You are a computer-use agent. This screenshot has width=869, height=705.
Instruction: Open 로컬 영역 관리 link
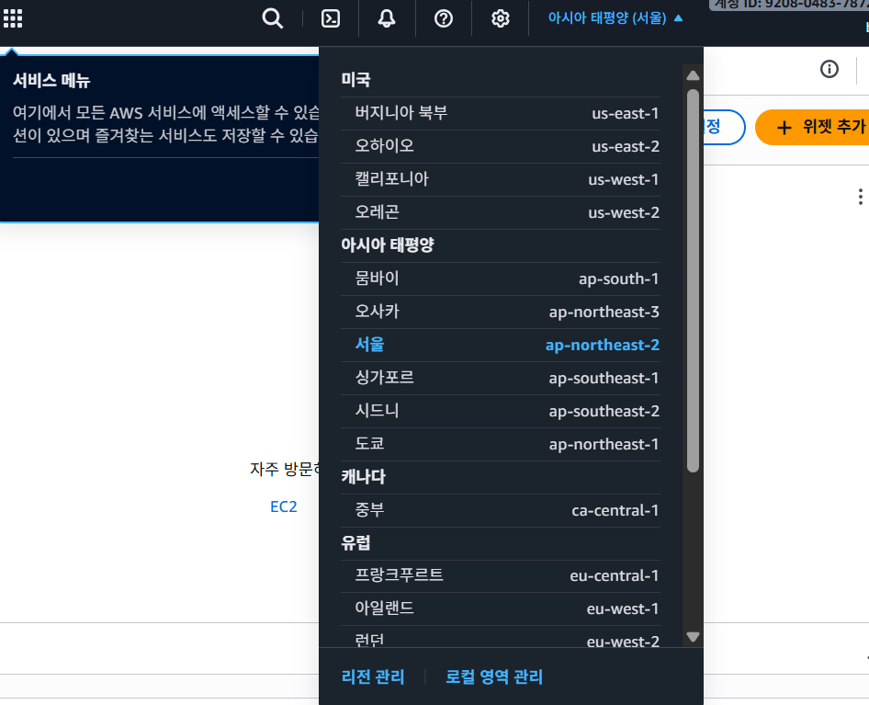tap(494, 677)
